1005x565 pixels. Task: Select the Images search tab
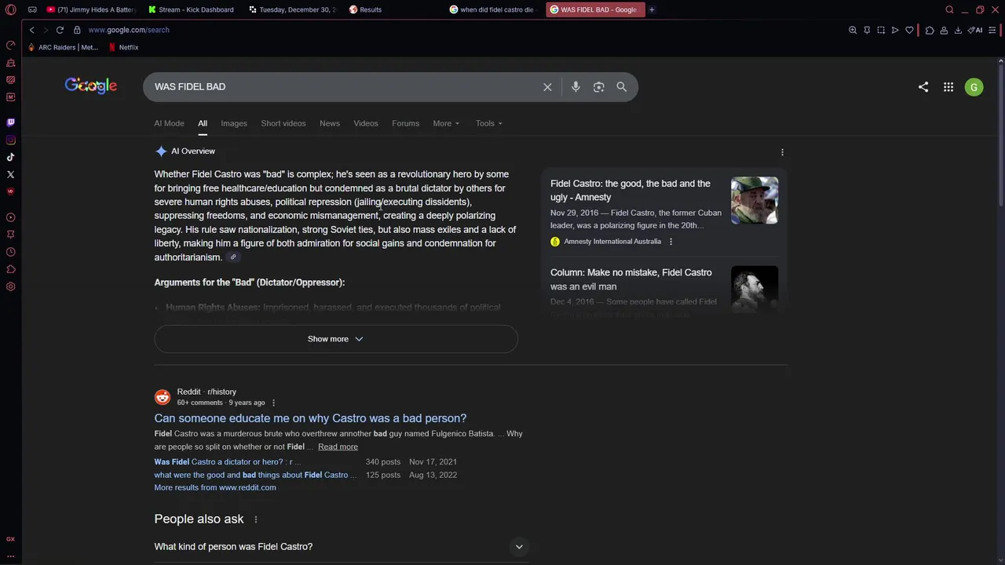click(x=234, y=123)
